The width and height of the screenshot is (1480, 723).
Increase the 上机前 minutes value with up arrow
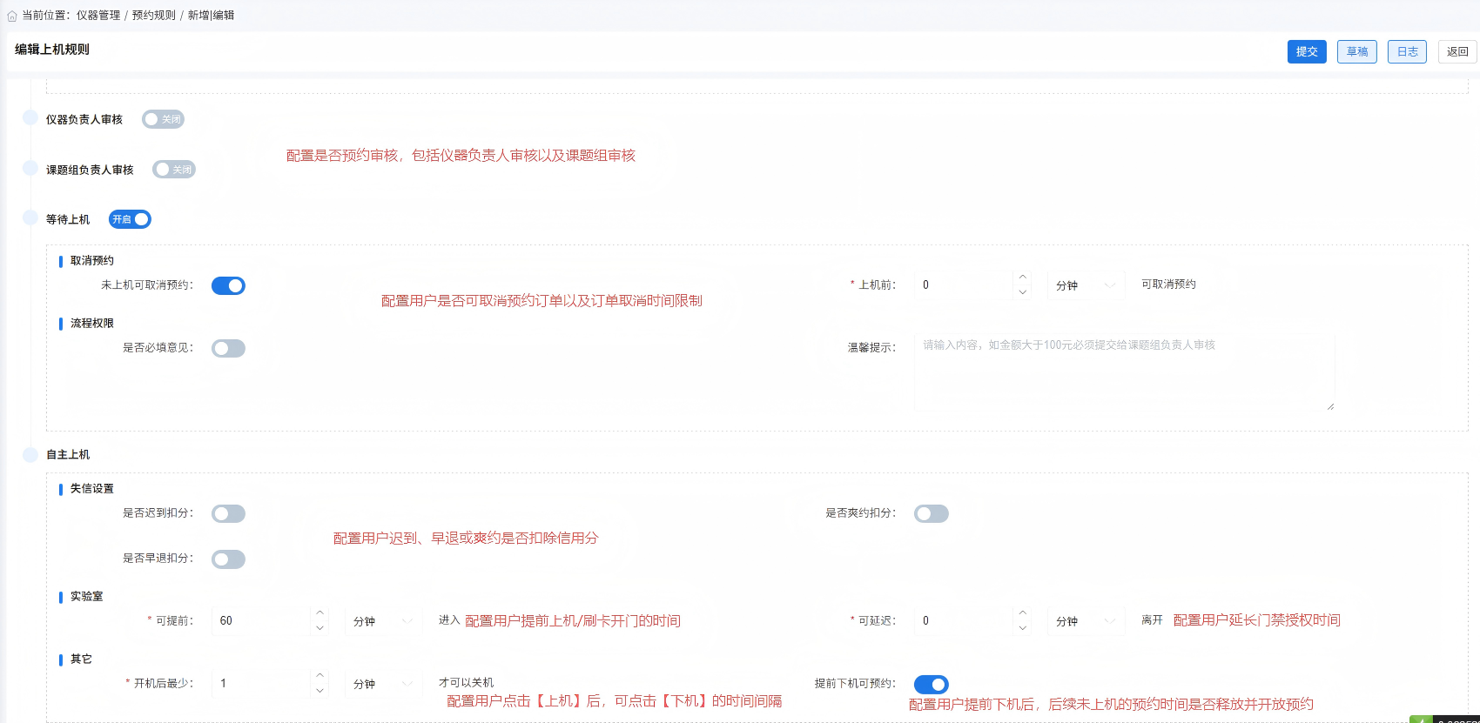tap(1022, 277)
